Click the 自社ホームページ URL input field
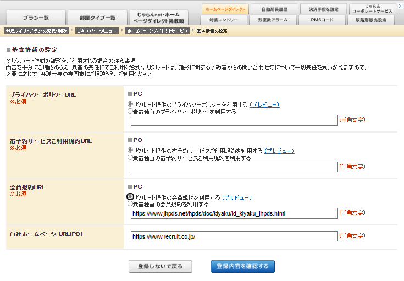404x281 pixels. 234,236
